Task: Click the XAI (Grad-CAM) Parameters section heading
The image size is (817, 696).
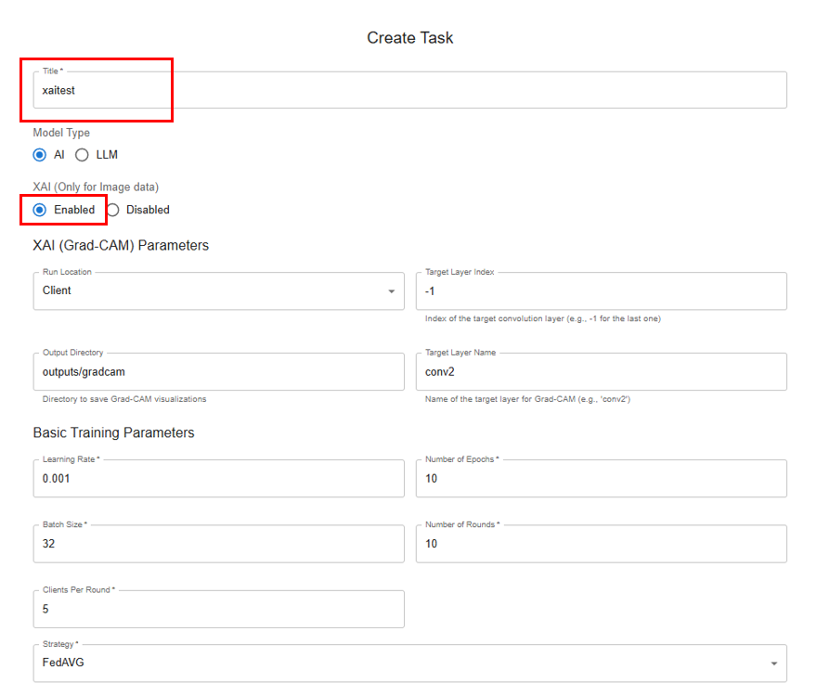Action: (x=121, y=246)
